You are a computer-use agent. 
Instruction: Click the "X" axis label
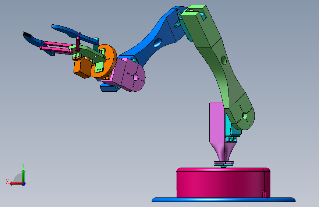(x=7, y=182)
